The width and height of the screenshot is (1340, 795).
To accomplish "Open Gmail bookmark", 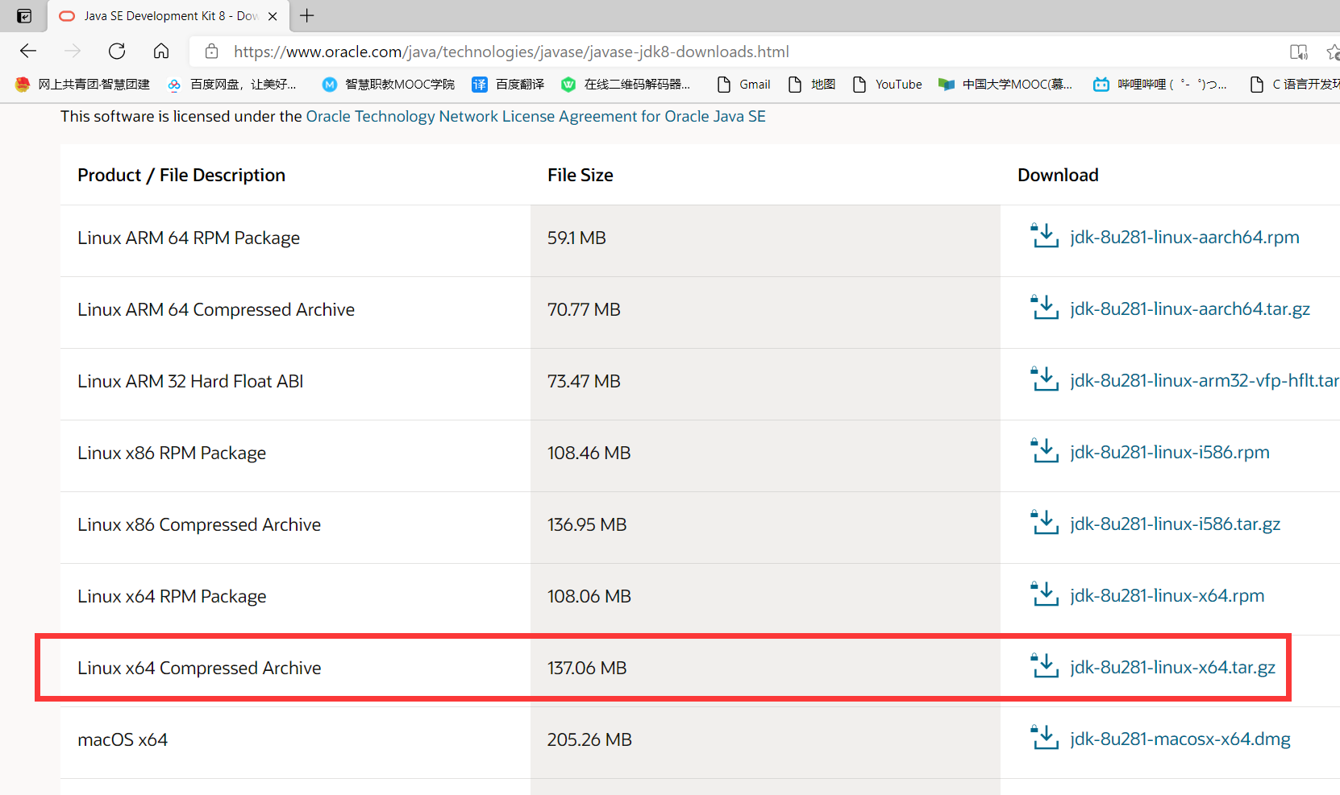I will coord(743,85).
